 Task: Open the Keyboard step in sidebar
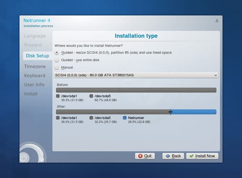point(35,76)
